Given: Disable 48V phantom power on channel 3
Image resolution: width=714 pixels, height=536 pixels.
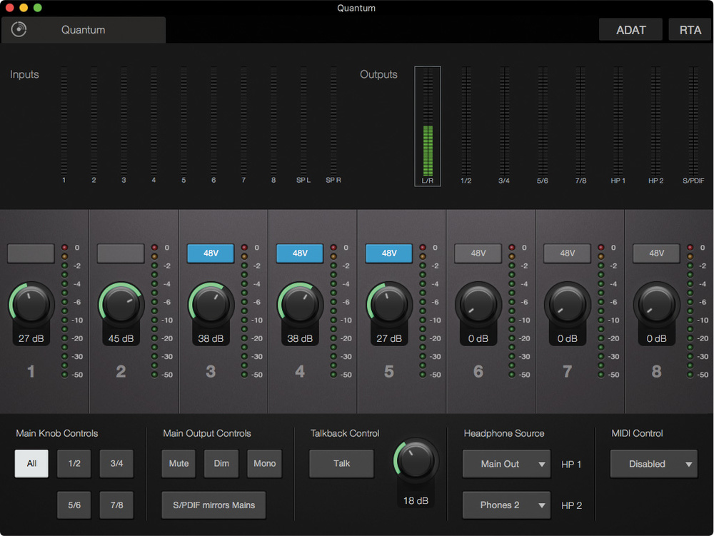Looking at the screenshot, I should (211, 253).
